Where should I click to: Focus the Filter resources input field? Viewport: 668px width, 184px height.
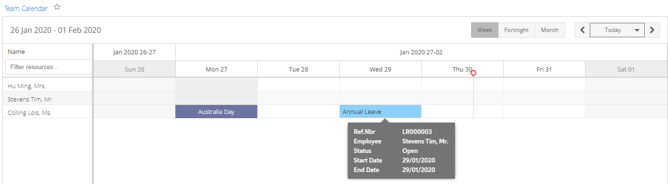click(49, 67)
